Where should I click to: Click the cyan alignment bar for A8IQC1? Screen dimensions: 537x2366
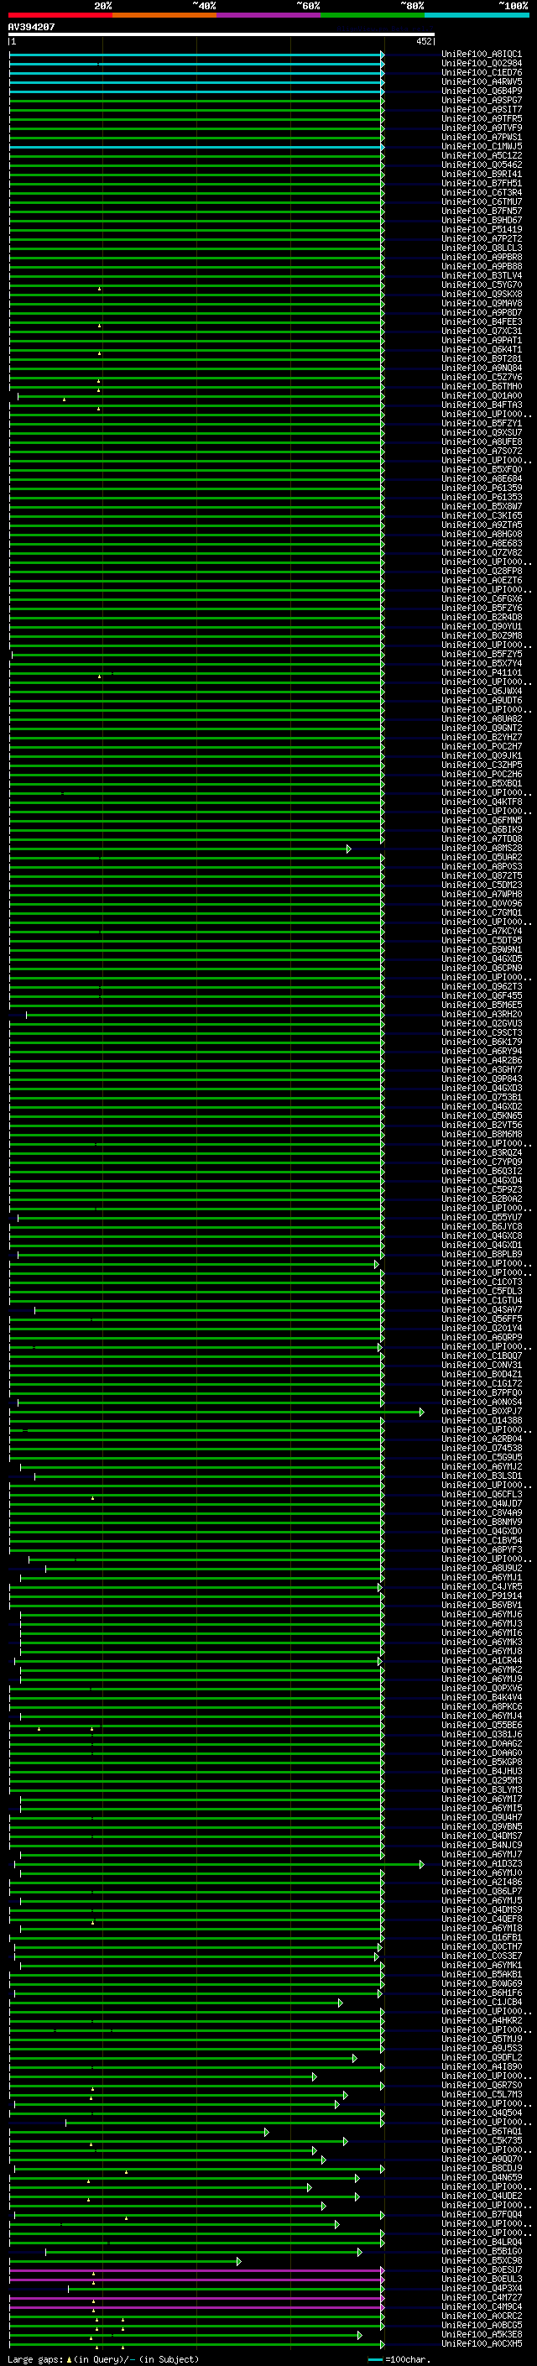pos(196,55)
